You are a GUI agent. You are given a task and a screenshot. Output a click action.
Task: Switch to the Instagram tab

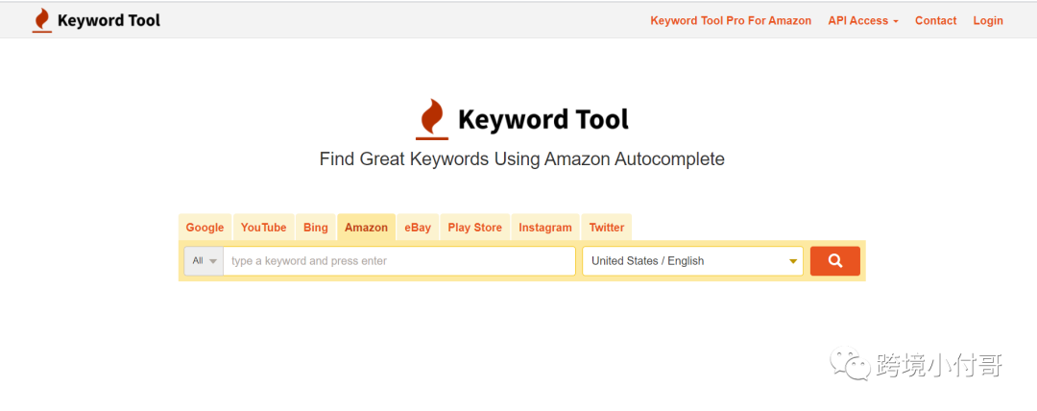pos(545,227)
